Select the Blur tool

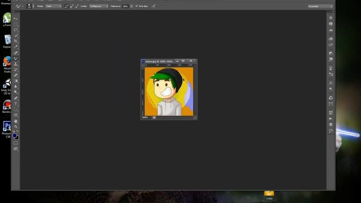coord(16,86)
